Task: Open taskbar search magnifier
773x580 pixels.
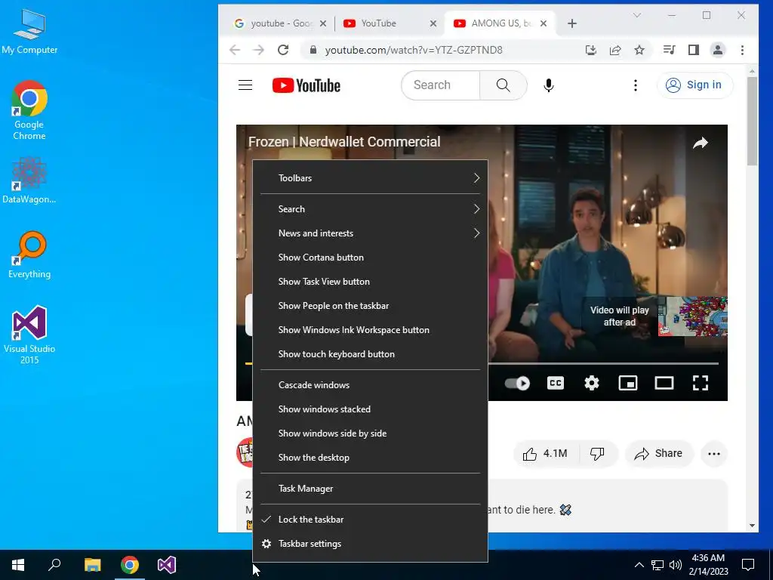Action: 54,565
